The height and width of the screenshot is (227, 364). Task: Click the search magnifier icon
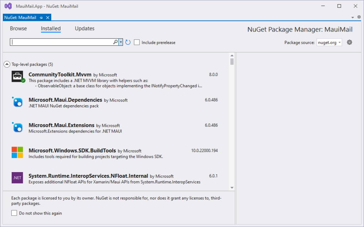coord(115,42)
